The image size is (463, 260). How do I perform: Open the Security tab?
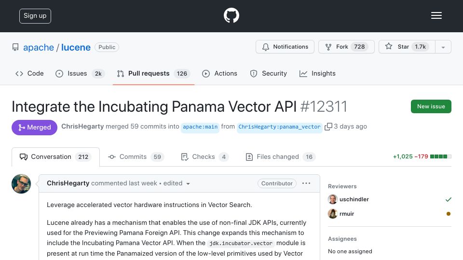[269, 73]
